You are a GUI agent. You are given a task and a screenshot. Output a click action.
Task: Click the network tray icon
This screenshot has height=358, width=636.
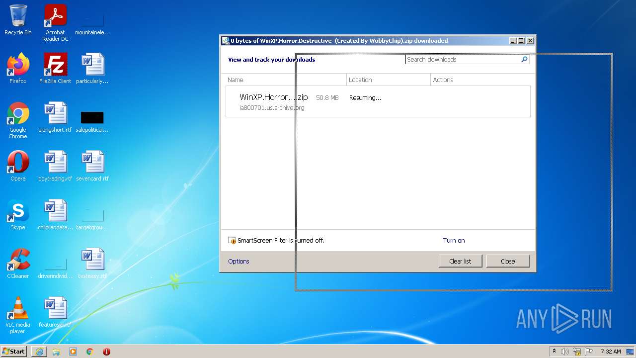point(577,352)
